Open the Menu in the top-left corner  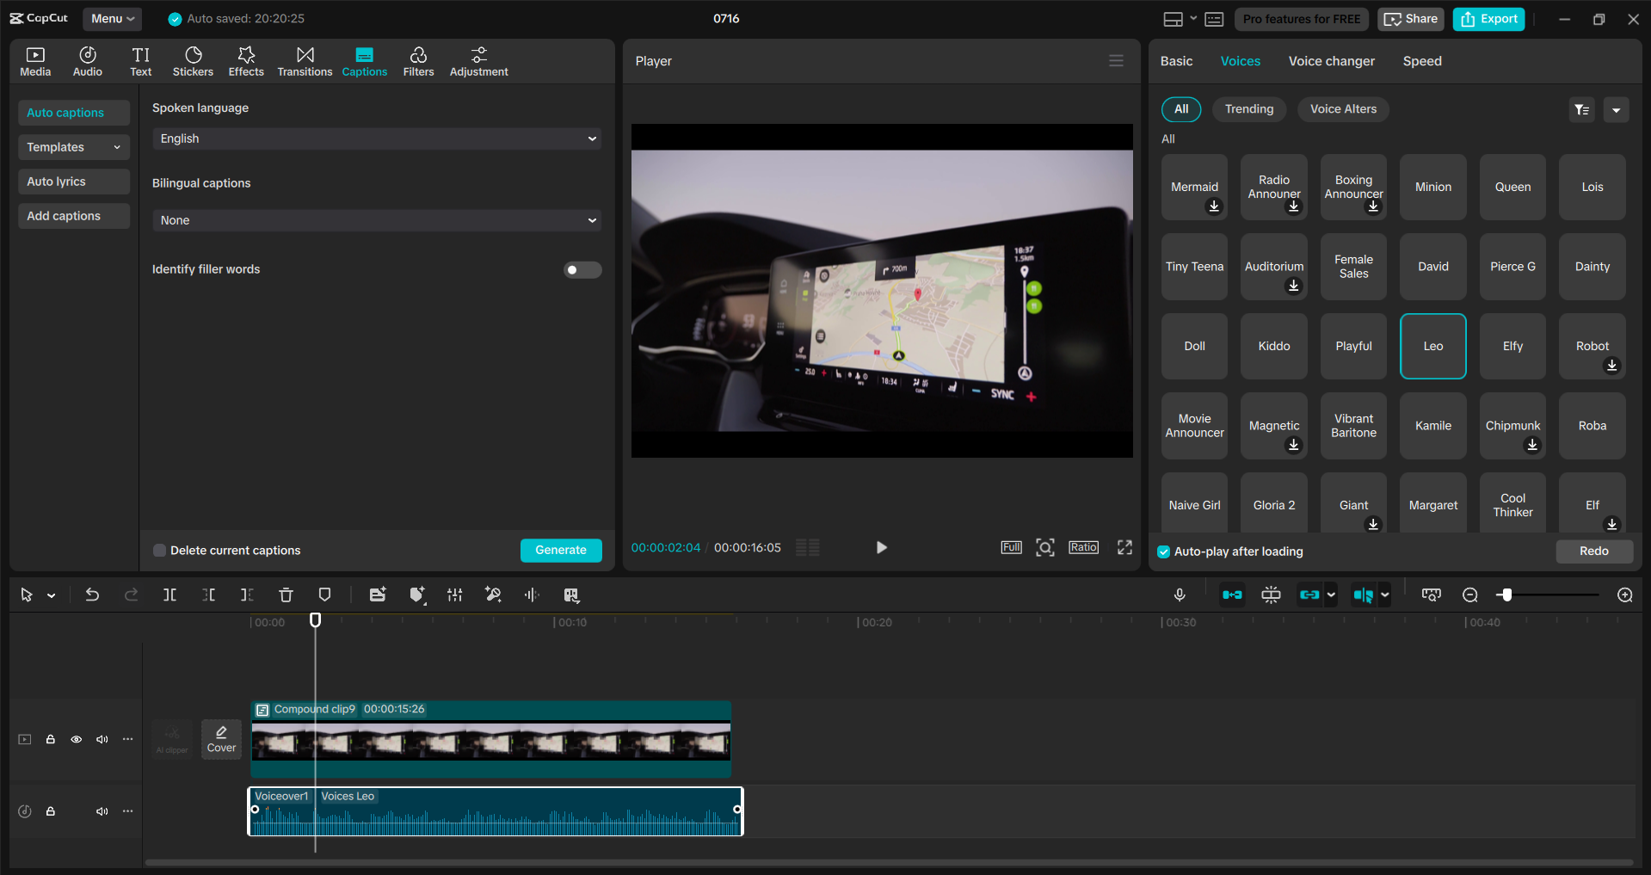[112, 18]
